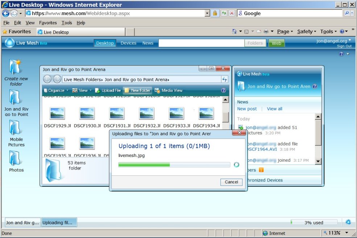The height and width of the screenshot is (238, 357).
Task: Click help icon beside Jon and Riv panel title
Action: pyautogui.click(x=315, y=86)
